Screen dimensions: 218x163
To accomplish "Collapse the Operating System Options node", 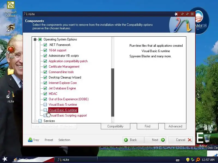I will click(x=35, y=39).
